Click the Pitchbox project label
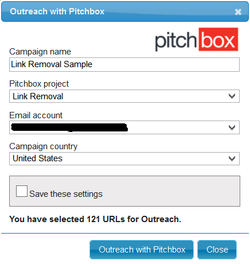 click(39, 84)
